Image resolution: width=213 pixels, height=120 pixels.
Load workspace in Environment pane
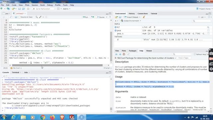[116, 17]
